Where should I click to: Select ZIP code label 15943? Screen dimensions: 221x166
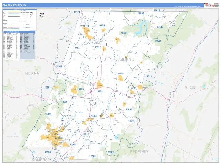[x=80, y=89]
